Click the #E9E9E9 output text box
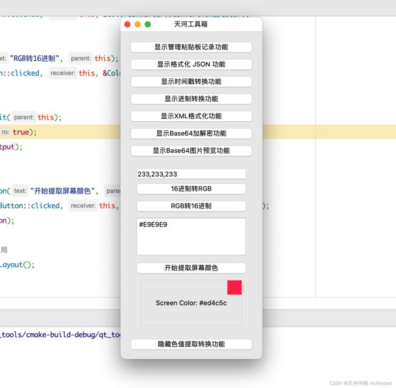Screen dimensions: 396x388 (191, 236)
